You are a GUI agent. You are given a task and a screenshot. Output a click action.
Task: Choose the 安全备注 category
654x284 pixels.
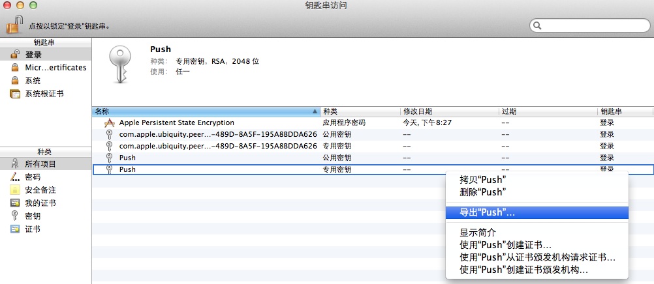coord(40,190)
